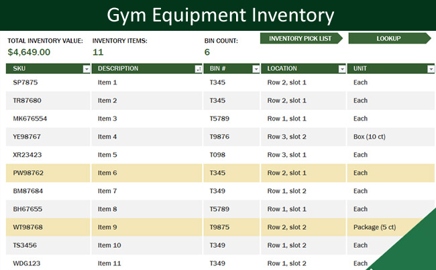Image resolution: width=436 pixels, height=270 pixels.
Task: Click the bin T098 cell
Action: pos(217,155)
